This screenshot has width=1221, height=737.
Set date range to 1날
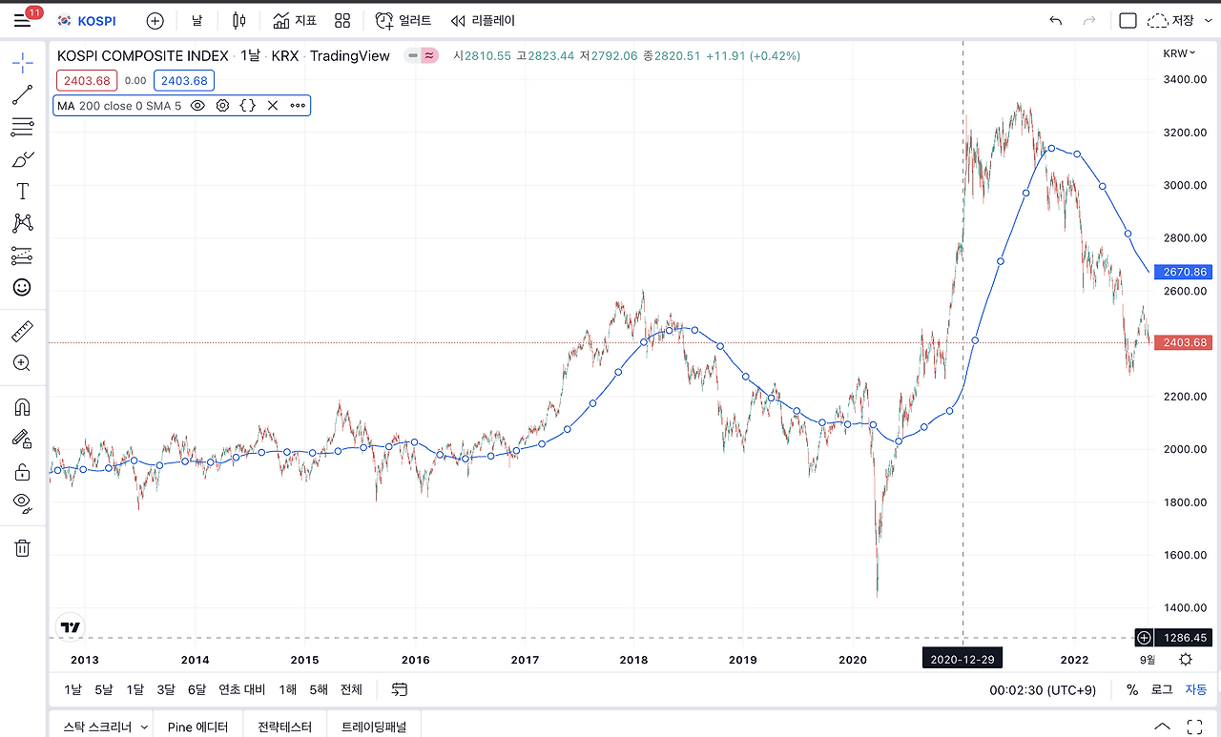click(72, 689)
